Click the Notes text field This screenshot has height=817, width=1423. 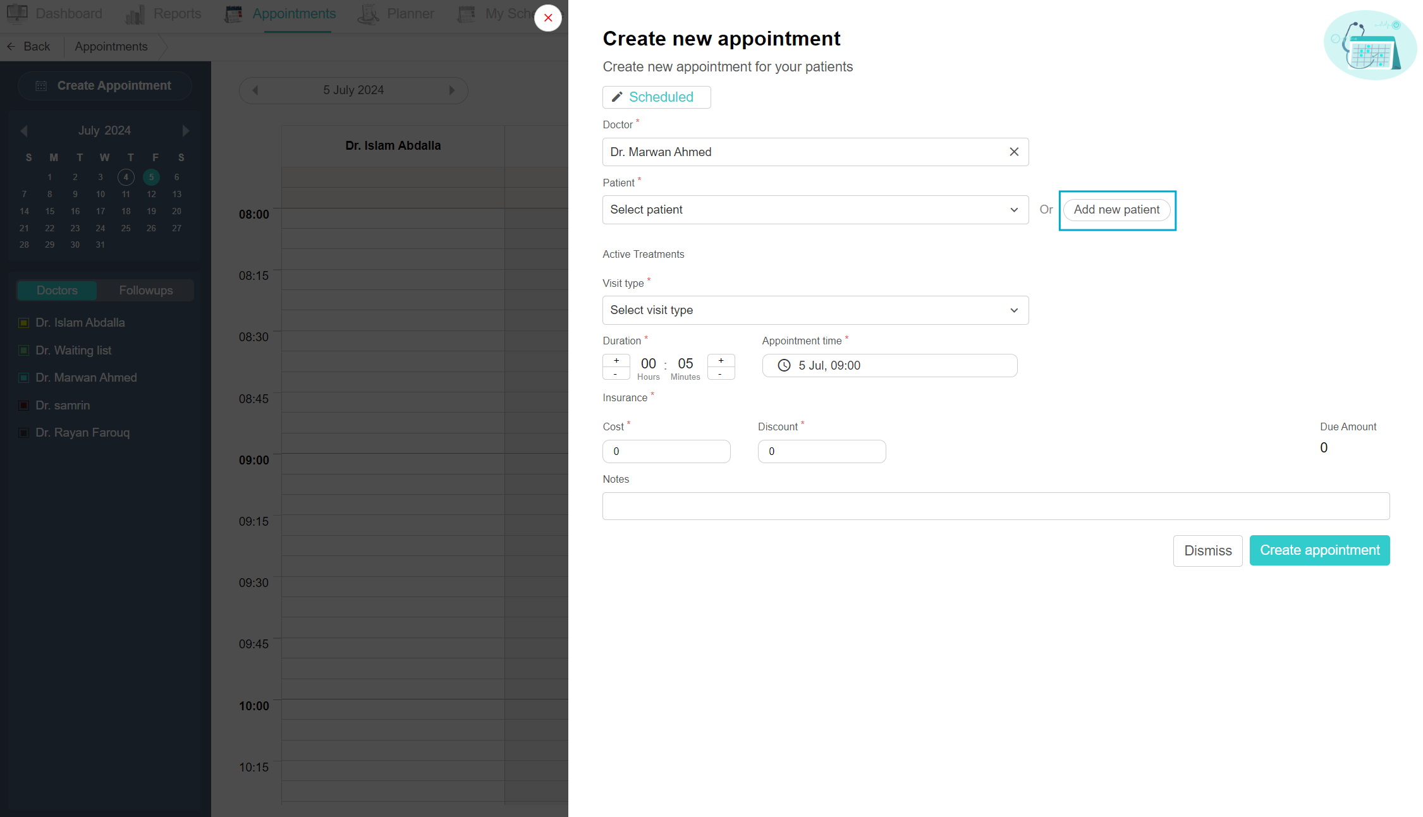point(996,506)
